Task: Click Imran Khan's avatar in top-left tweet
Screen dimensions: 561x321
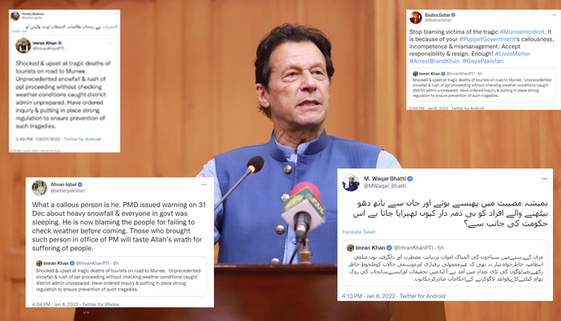Action: pyautogui.click(x=23, y=46)
